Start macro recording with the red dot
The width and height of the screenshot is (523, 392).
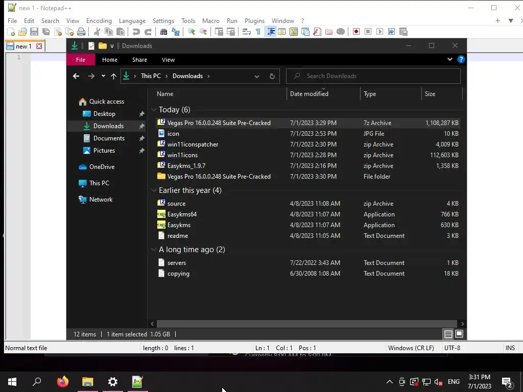(x=356, y=32)
